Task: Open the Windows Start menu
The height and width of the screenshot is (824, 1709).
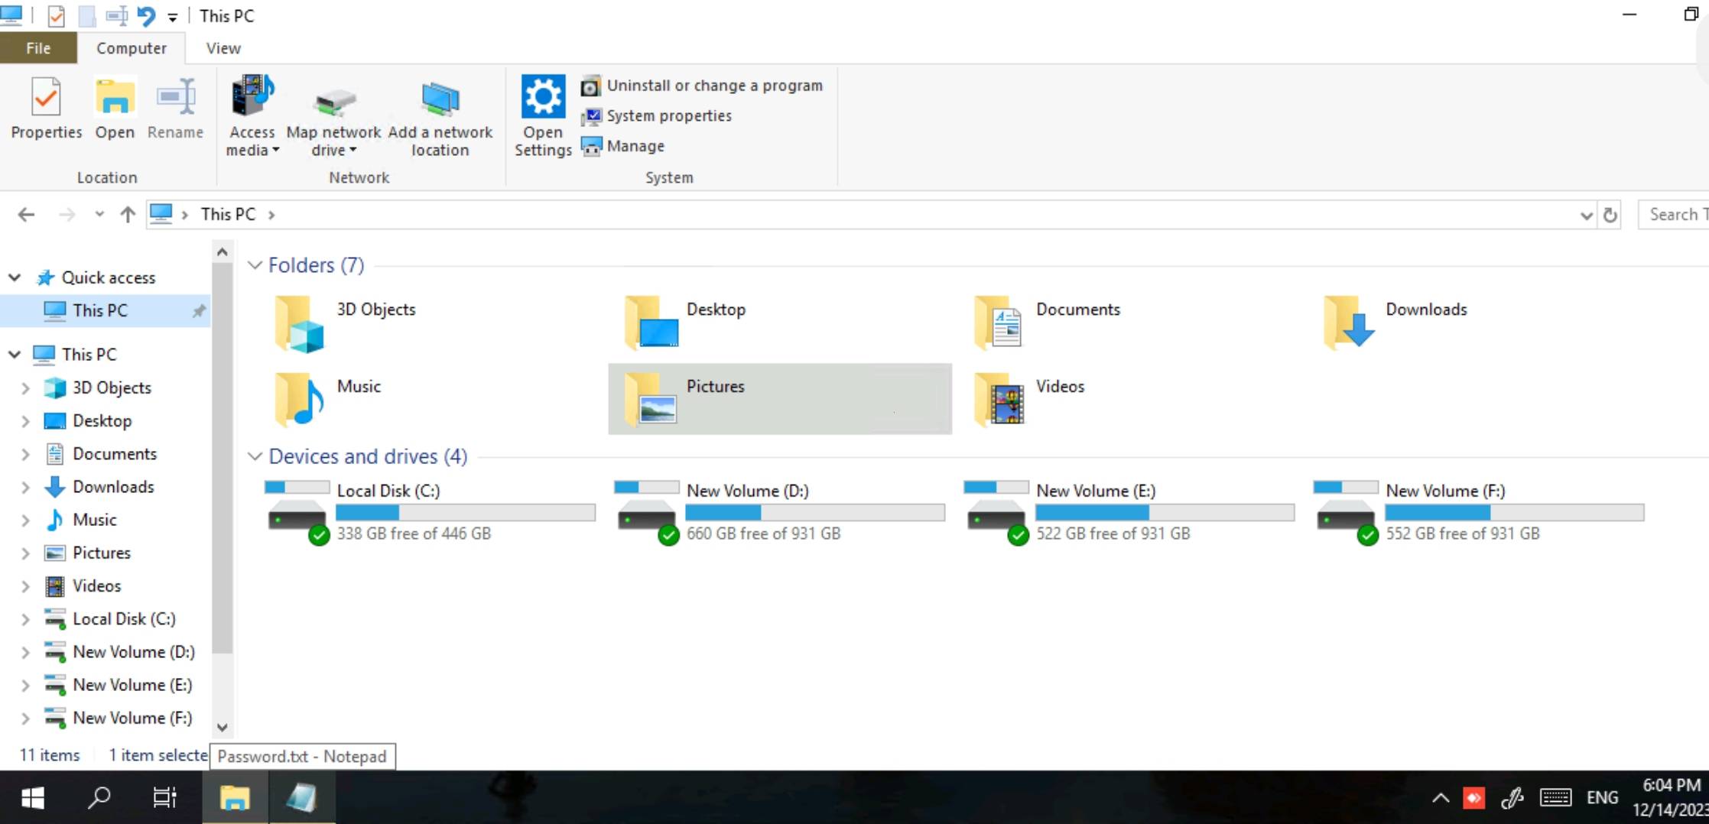Action: pyautogui.click(x=33, y=798)
